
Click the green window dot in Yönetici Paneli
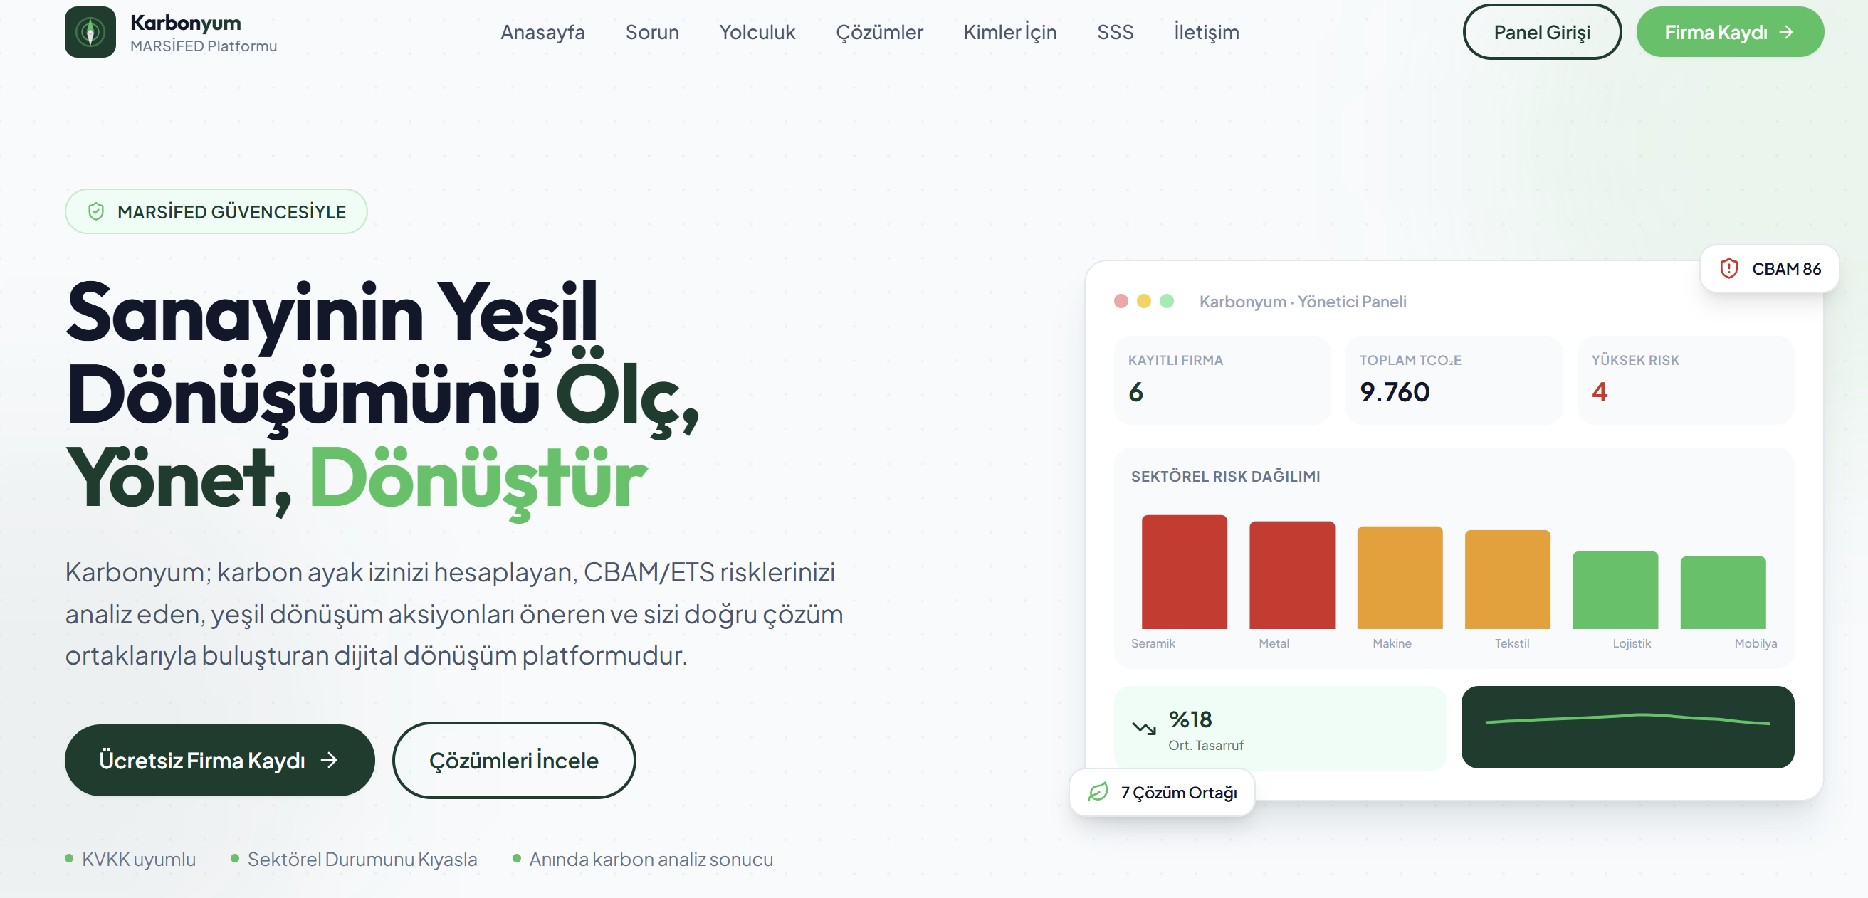[x=1167, y=301]
